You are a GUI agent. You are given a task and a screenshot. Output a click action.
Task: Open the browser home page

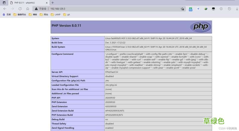pyautogui.click(x=27, y=9)
